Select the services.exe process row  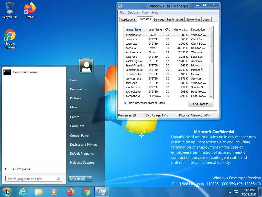click(x=166, y=78)
